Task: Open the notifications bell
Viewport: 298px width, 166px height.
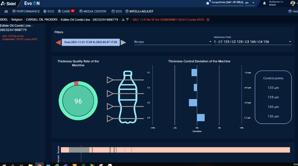Action: click(x=264, y=3)
